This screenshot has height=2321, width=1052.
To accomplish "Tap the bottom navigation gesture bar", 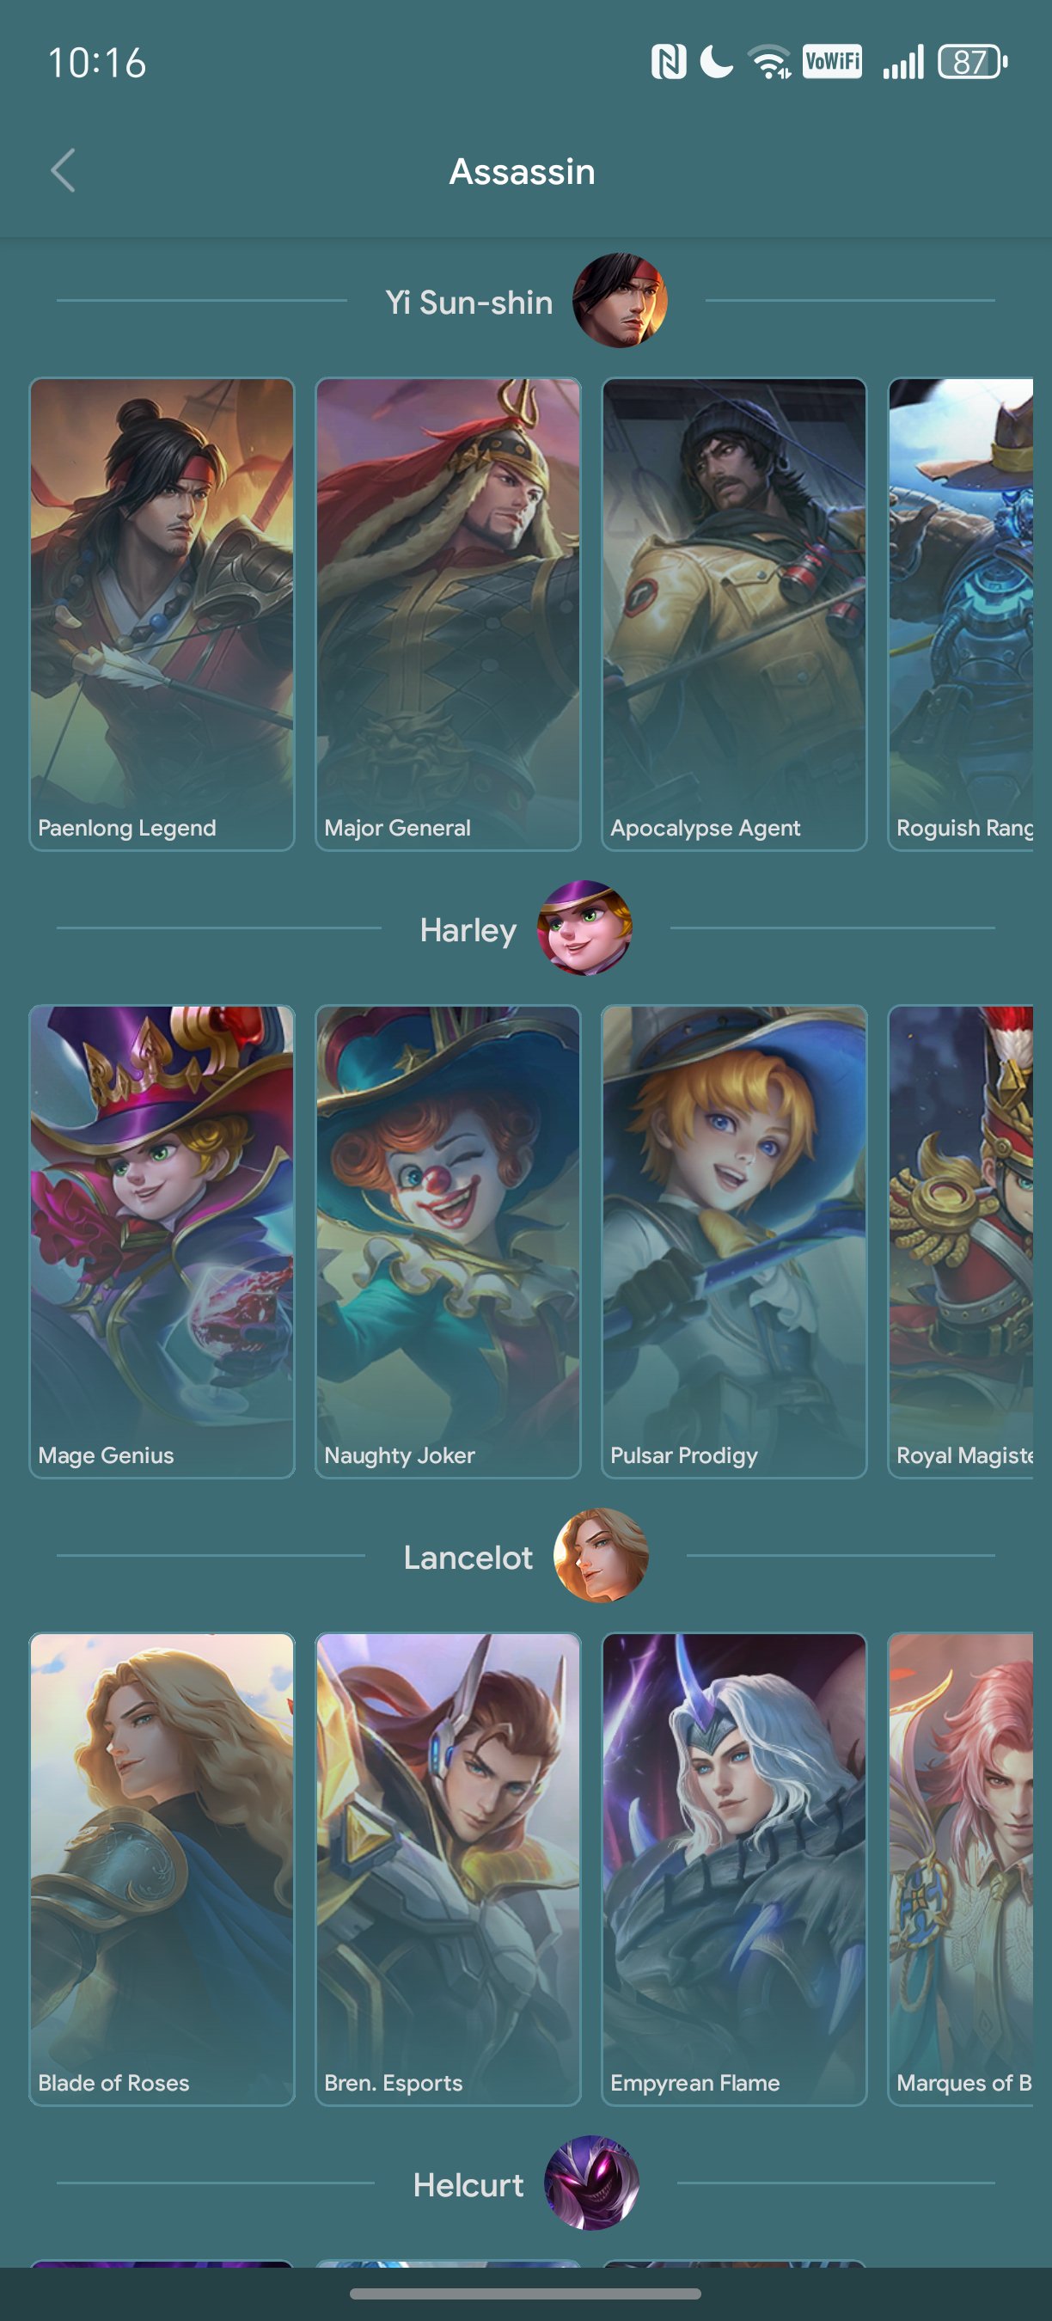I will coord(525,2293).
